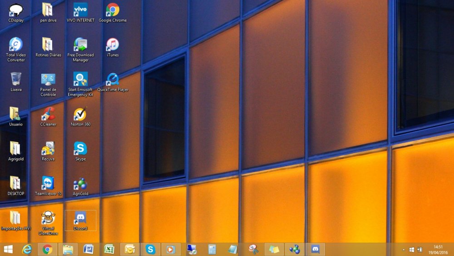Click the Start button in the taskbar
The height and width of the screenshot is (256, 454).
(x=8, y=249)
